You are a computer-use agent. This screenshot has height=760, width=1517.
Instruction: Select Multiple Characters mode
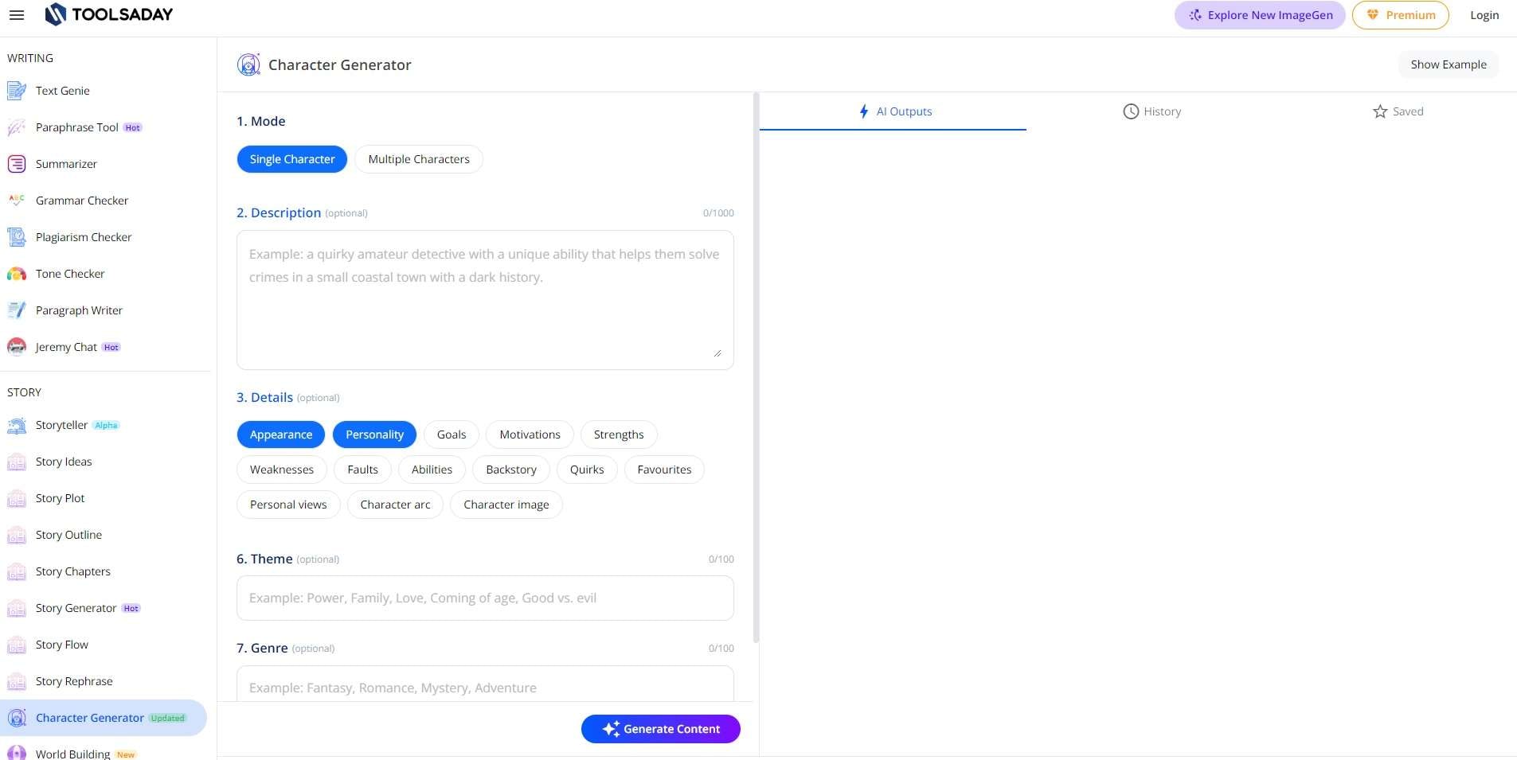click(419, 159)
